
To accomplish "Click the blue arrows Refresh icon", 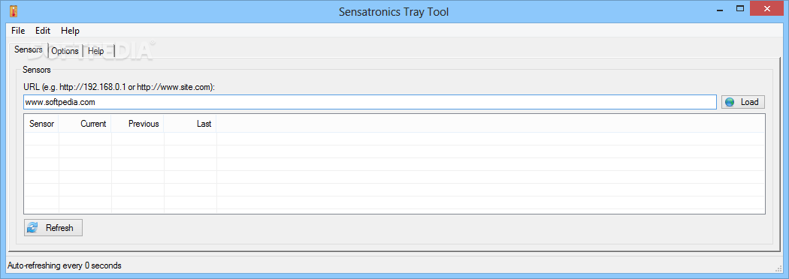I will click(33, 228).
